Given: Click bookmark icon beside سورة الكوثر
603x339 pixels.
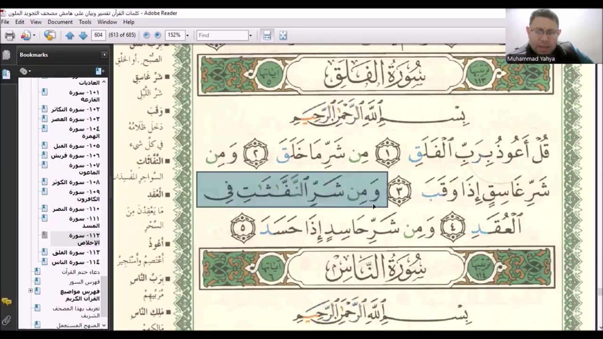Looking at the screenshot, I should click(x=44, y=182).
